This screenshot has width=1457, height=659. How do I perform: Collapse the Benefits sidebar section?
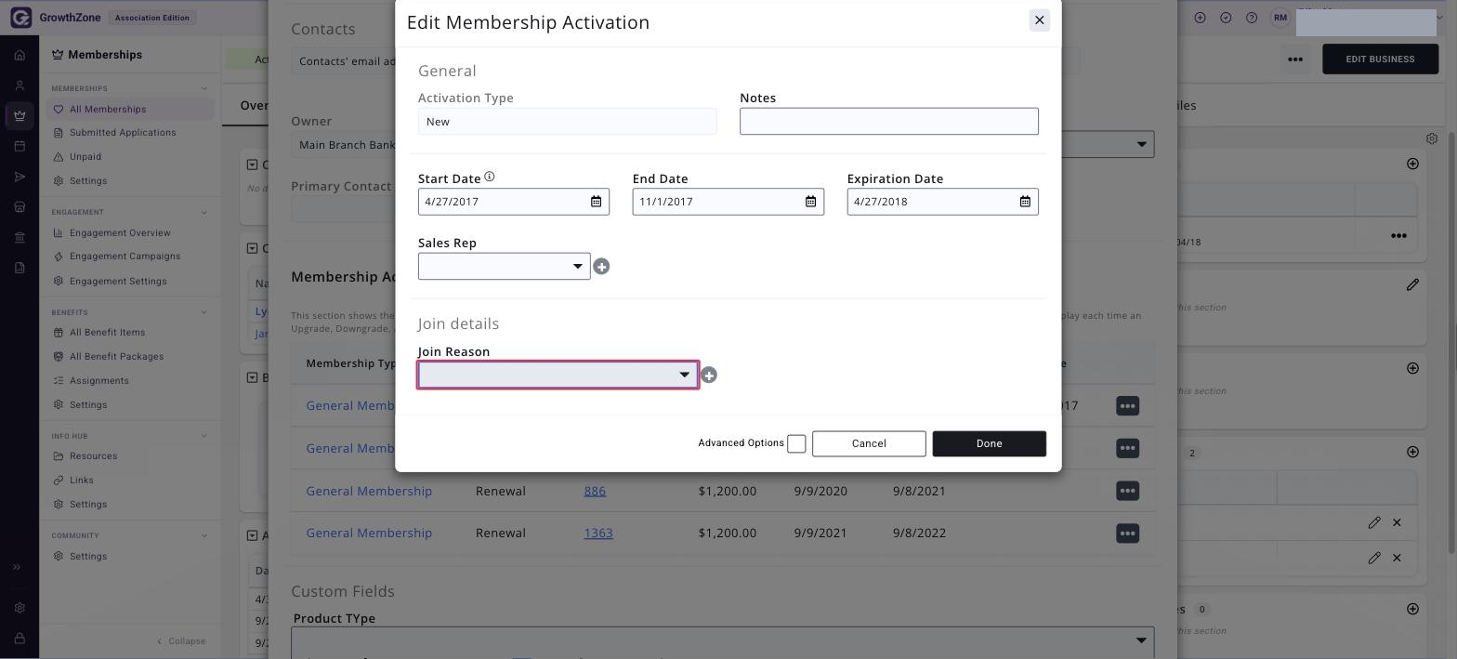tap(204, 312)
